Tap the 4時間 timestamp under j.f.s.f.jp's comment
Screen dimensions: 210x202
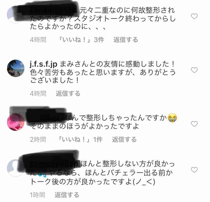38,94
